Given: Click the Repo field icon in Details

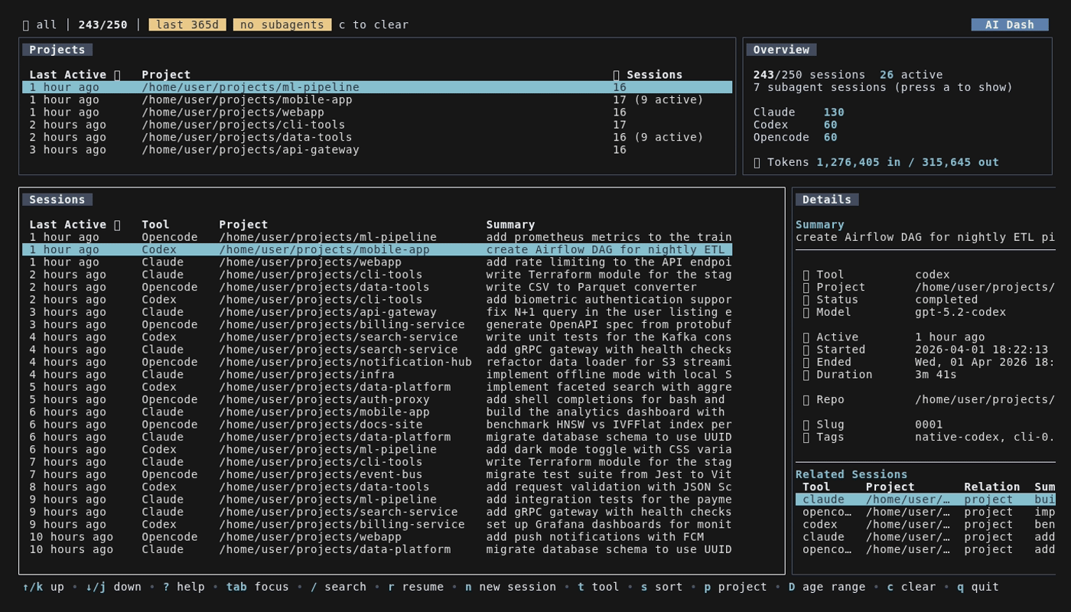Looking at the screenshot, I should tap(806, 399).
